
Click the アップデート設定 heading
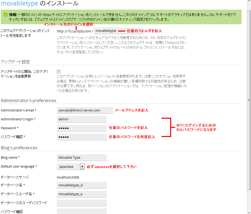pyautogui.click(x=15, y=62)
